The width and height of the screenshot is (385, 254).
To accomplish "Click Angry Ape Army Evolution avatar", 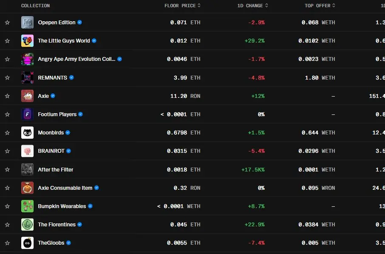I will coord(27,59).
